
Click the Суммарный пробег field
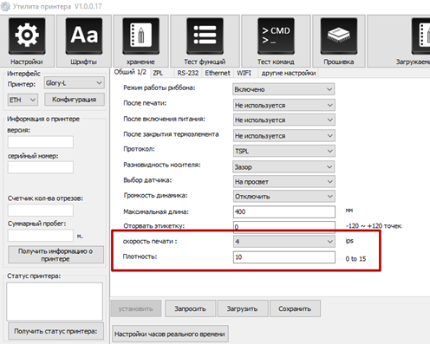click(x=41, y=236)
